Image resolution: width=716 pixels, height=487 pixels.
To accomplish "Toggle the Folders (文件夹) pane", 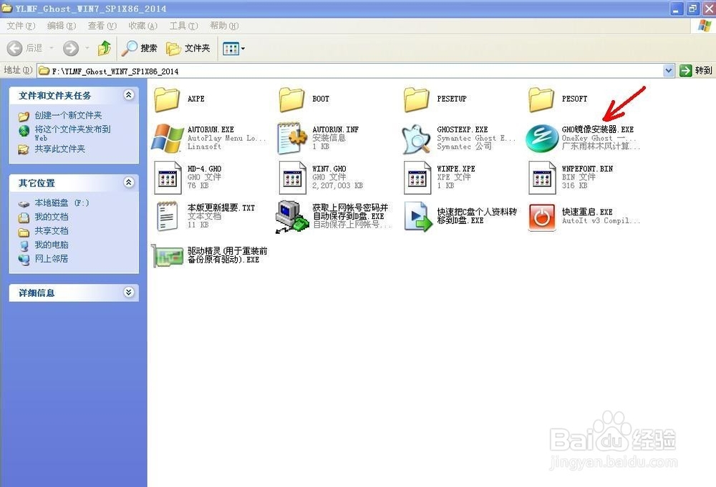I will tap(188, 48).
